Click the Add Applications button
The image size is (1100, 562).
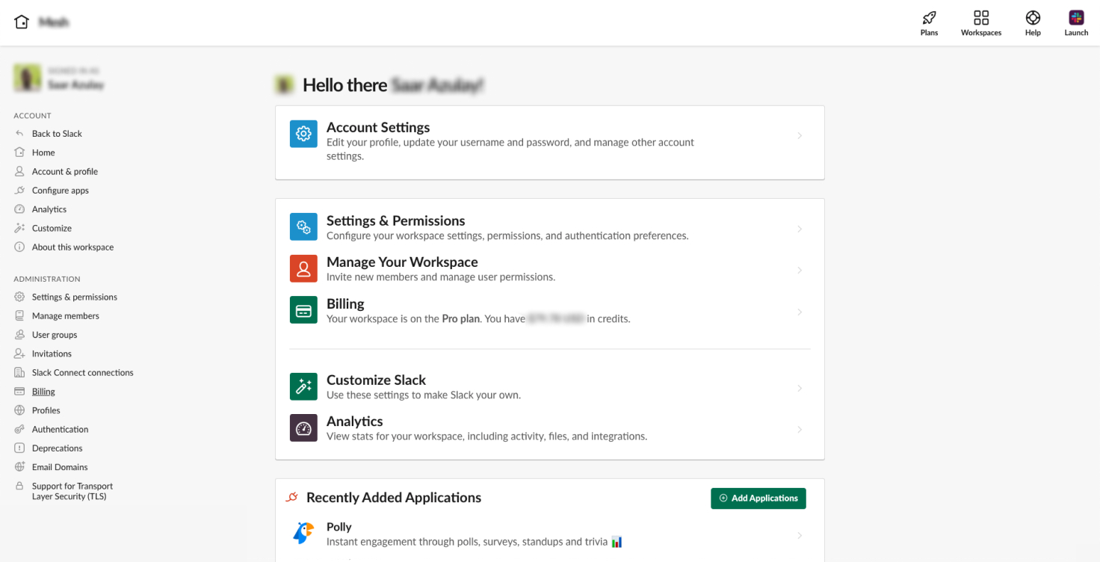click(758, 498)
